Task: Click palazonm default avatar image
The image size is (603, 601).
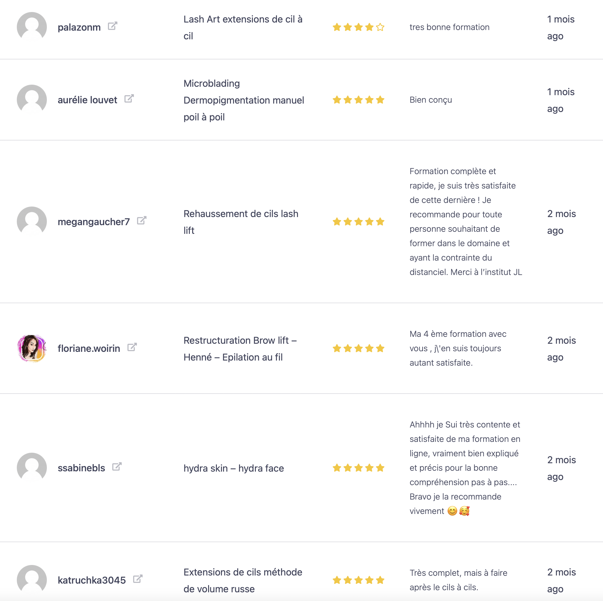Action: (32, 27)
